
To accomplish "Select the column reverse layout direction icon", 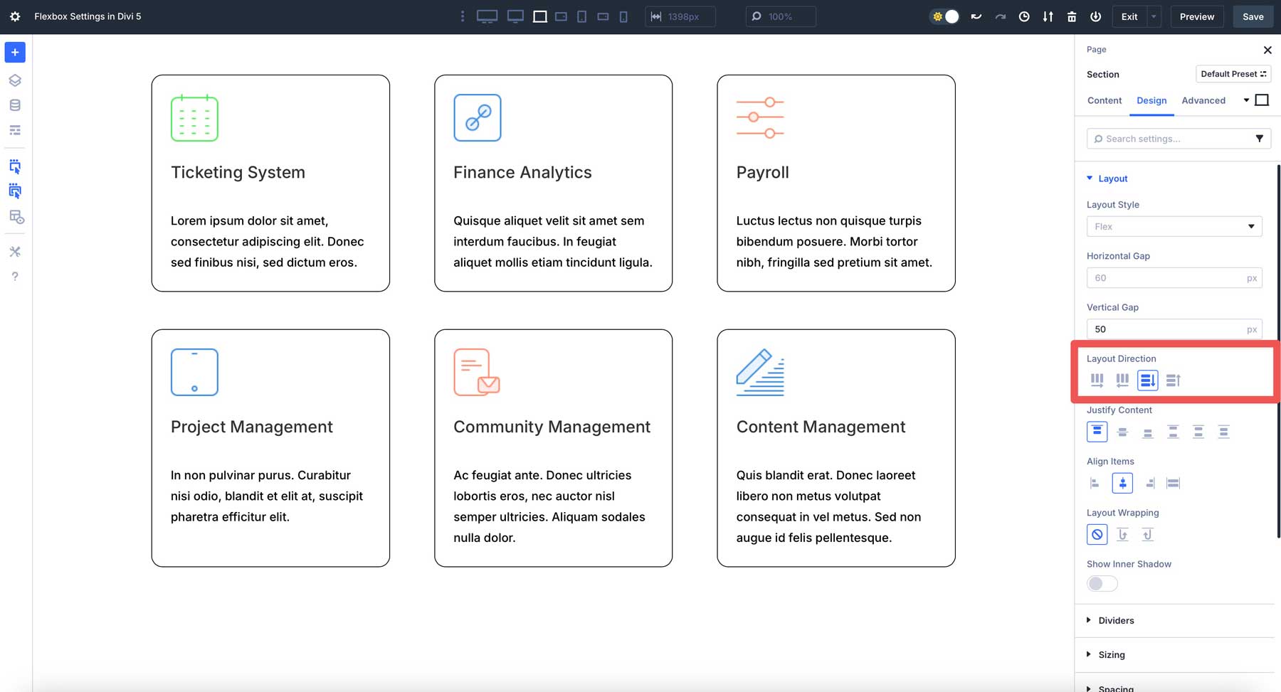I will [x=1173, y=380].
